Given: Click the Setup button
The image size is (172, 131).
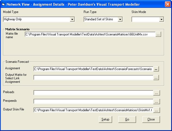Looking at the screenshot, I should click(x=105, y=119).
